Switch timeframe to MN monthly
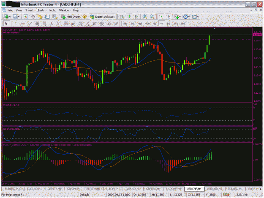 point(183,24)
